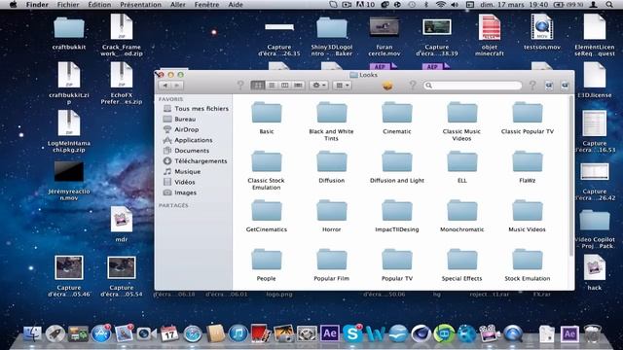
Task: Select the Black and White Tints folder
Action: [x=331, y=113]
